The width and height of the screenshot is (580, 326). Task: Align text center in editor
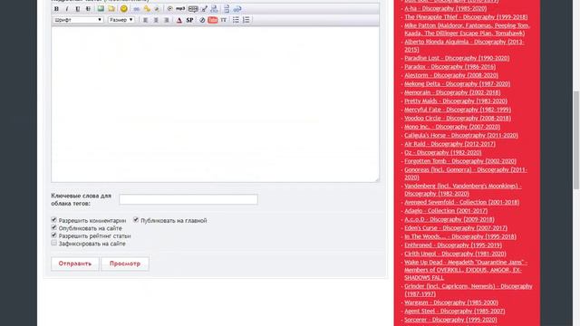tap(156, 20)
